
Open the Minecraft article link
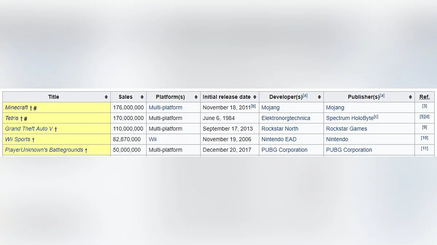[x=17, y=107]
